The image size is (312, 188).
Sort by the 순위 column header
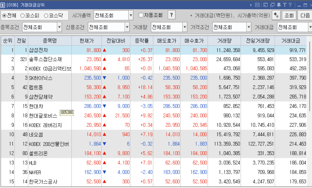pos(8,41)
